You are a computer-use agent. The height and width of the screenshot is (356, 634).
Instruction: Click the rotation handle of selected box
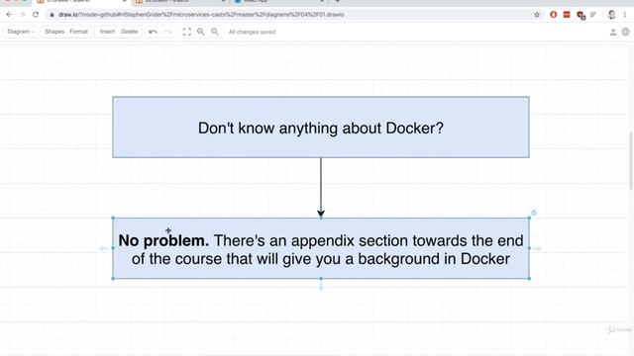pos(534,213)
